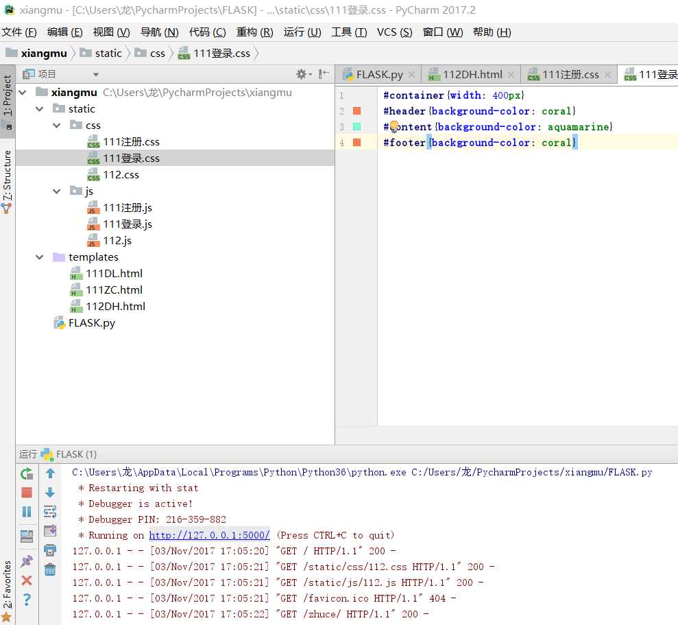Pause the run console output

27,512
